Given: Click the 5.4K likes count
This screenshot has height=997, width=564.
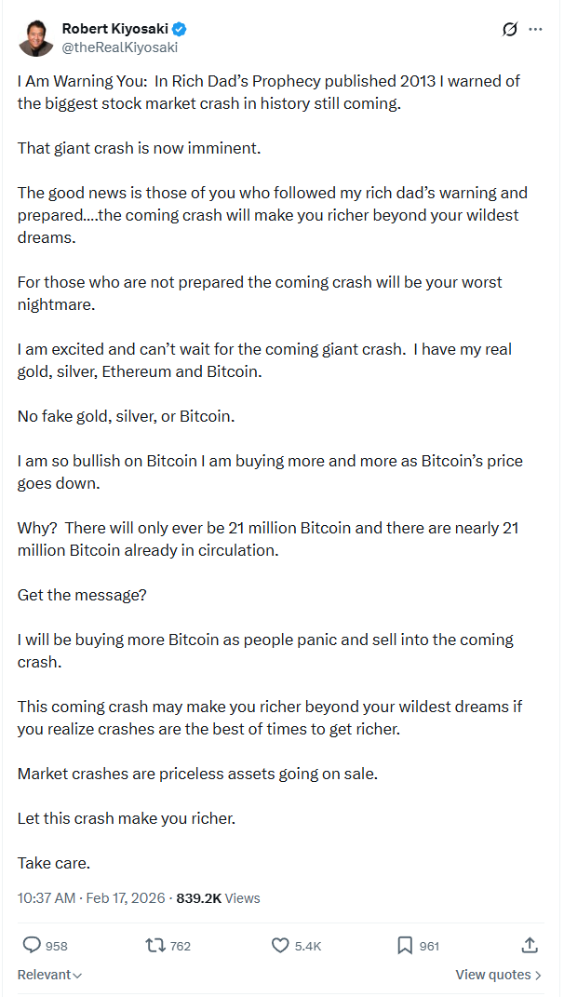Looking at the screenshot, I should pyautogui.click(x=308, y=946).
